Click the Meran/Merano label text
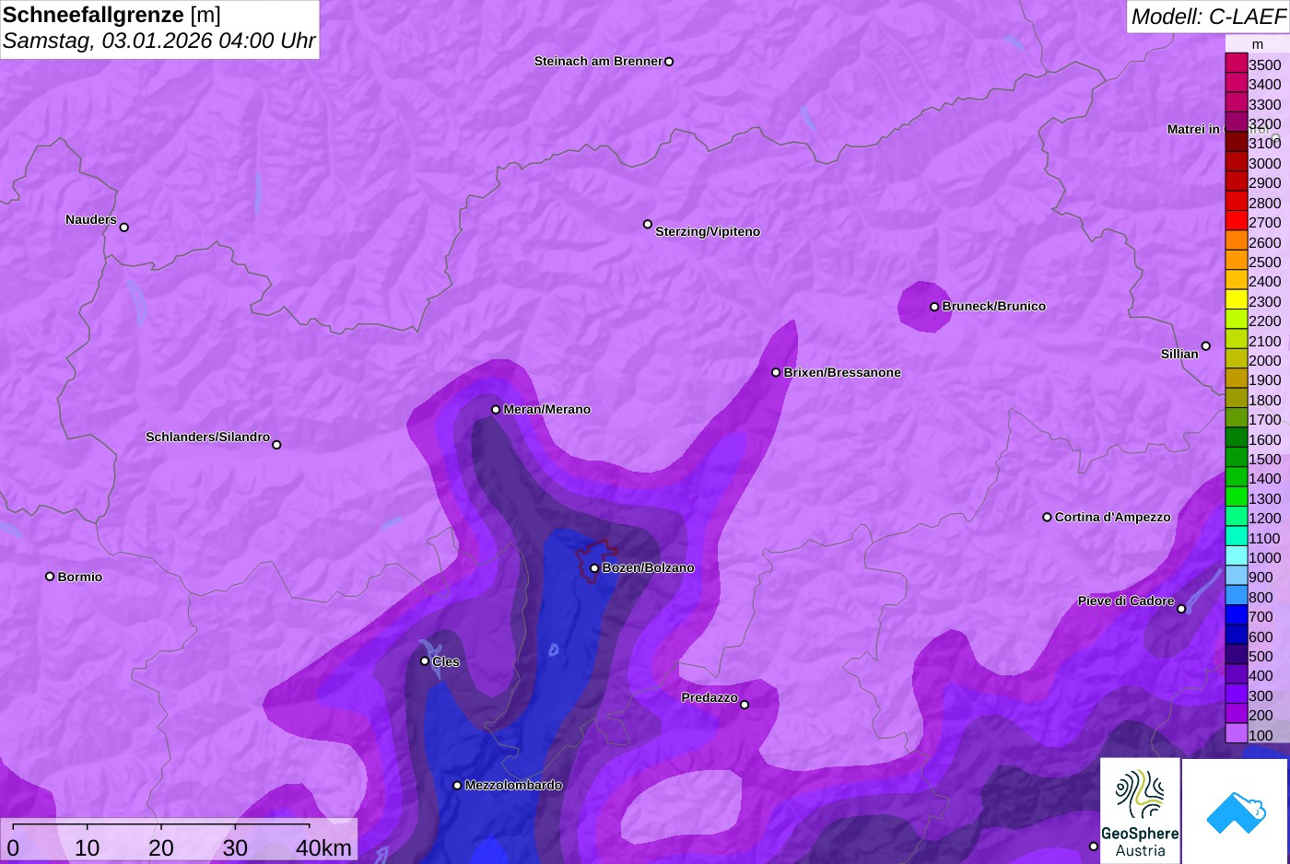The image size is (1290, 864). tap(547, 410)
